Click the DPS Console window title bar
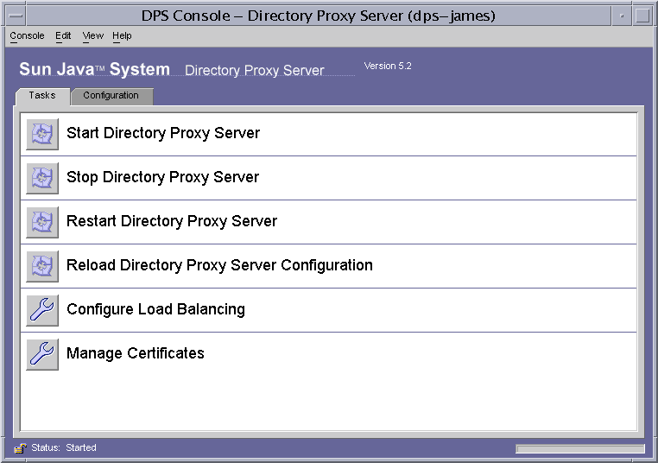 pyautogui.click(x=318, y=16)
